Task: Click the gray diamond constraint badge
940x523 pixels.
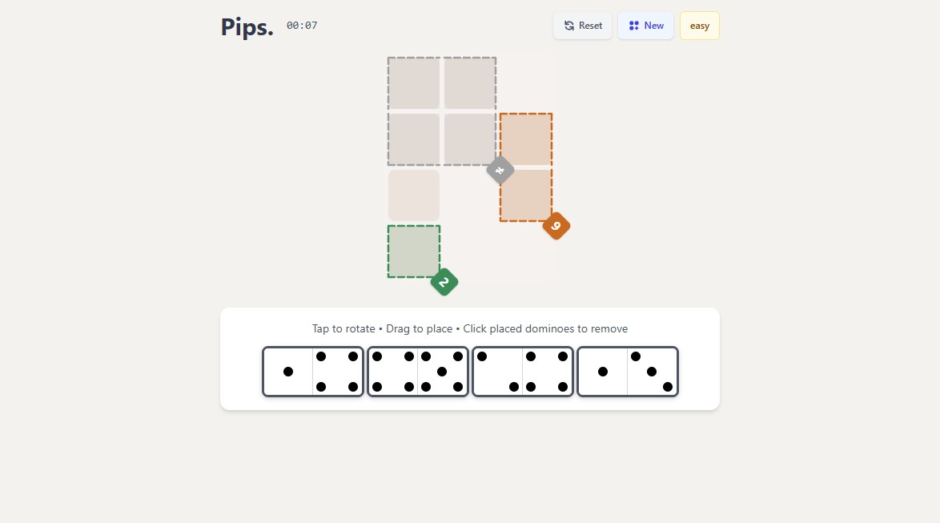Action: click(500, 170)
